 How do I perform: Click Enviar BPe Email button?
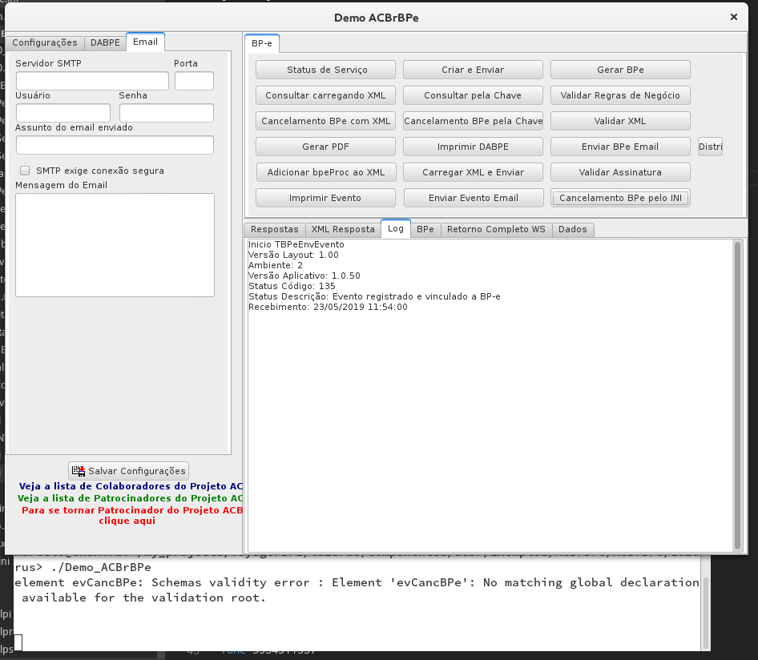620,147
